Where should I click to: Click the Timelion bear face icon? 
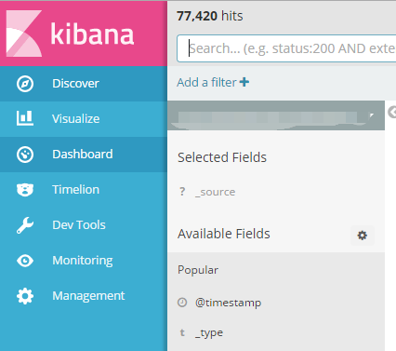tap(25, 190)
